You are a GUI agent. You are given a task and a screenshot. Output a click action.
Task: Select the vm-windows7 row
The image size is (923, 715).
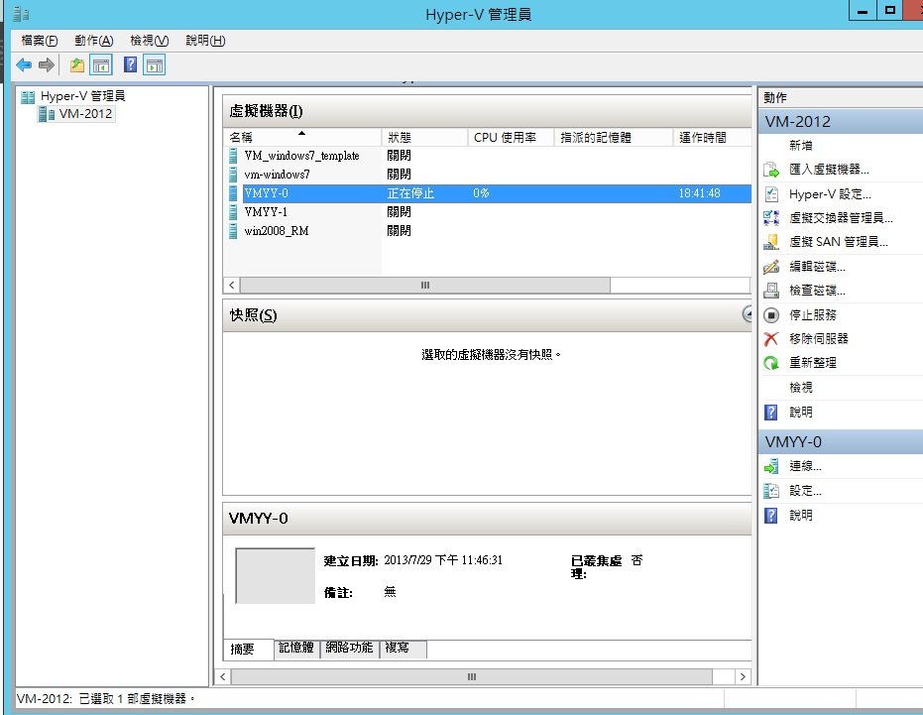pos(487,175)
